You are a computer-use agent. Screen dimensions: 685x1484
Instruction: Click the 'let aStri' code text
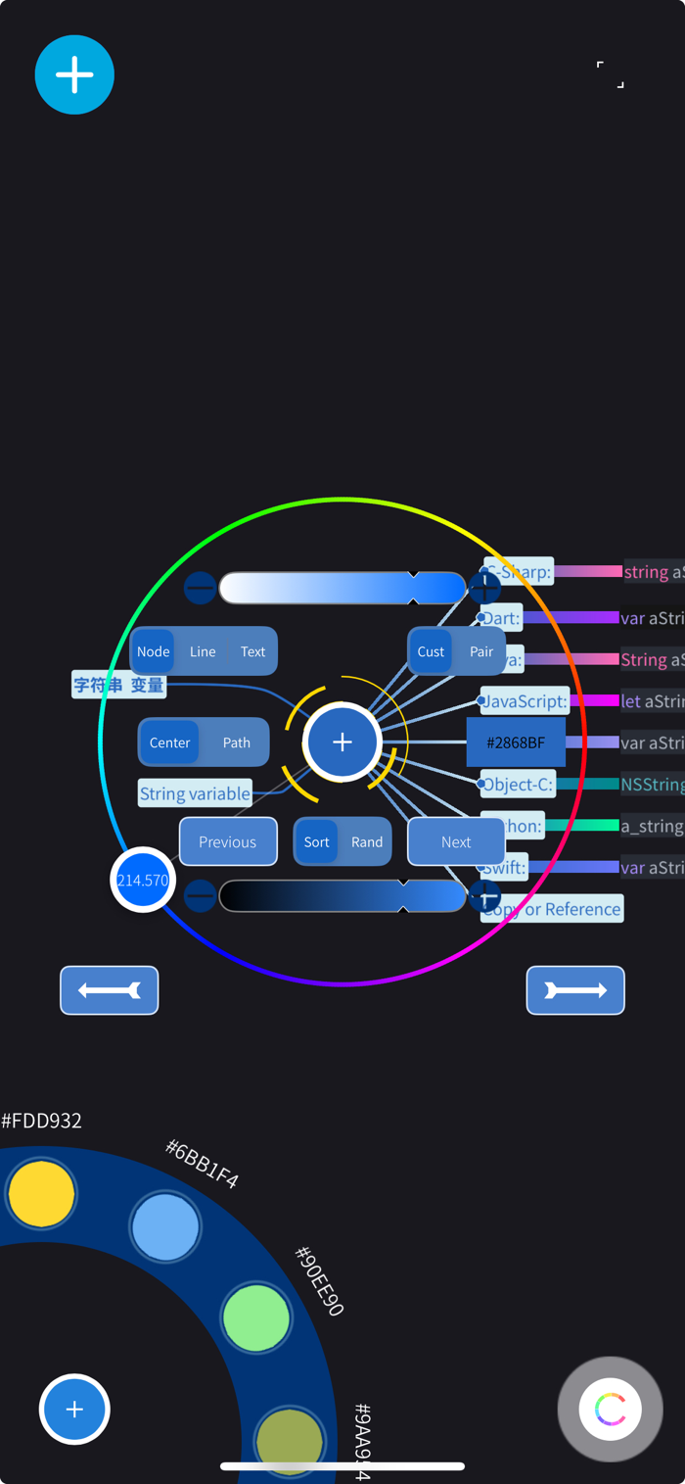click(653, 700)
